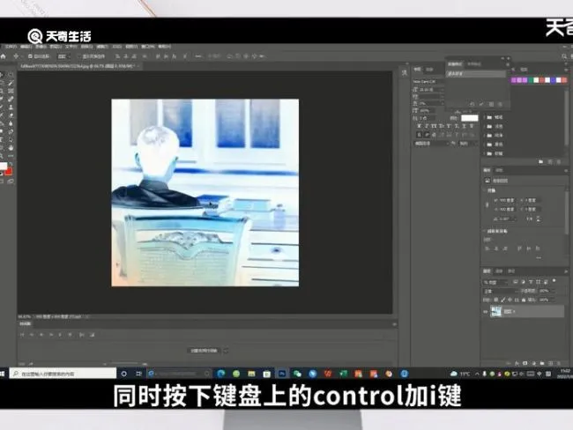Click new swatch group folder icon
The height and width of the screenshot is (430, 573).
click(x=541, y=161)
